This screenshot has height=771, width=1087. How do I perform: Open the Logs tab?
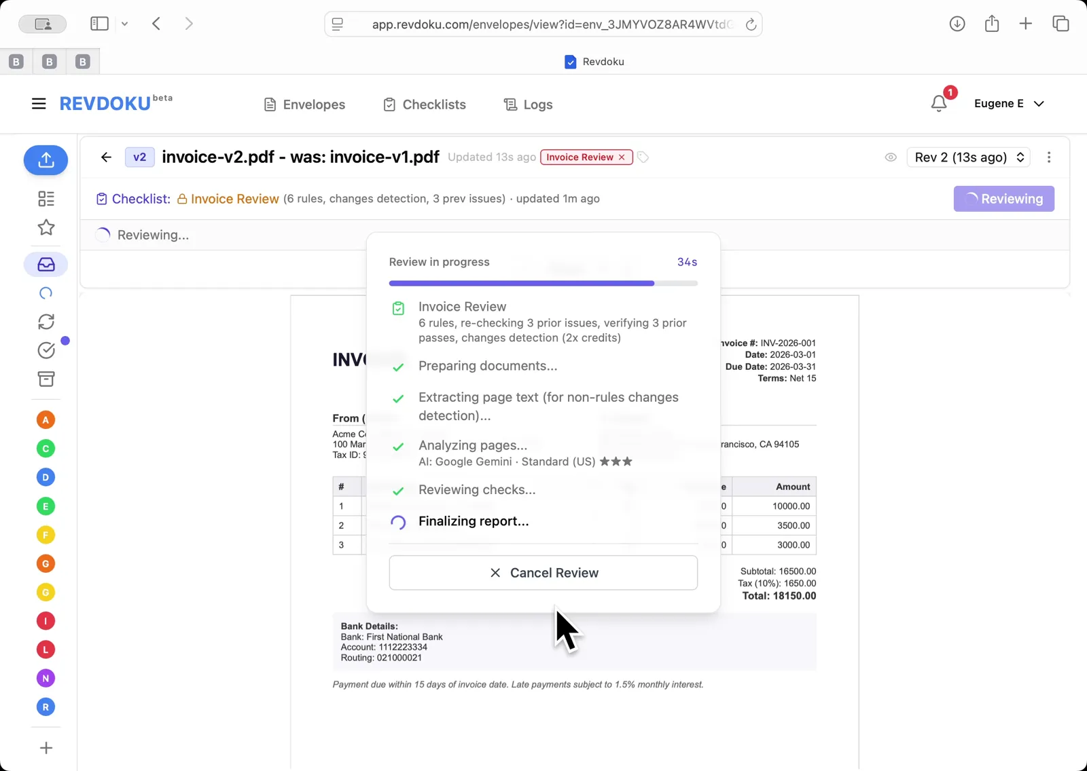pos(527,104)
